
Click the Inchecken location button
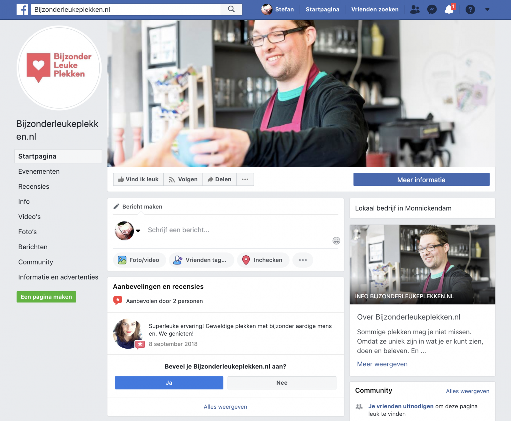(x=263, y=260)
